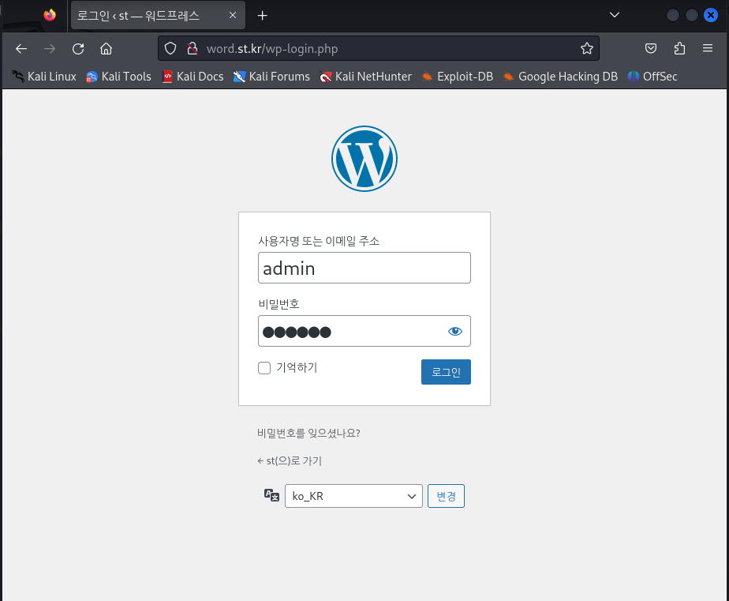The image size is (729, 601).
Task: Click the WordPress logo
Action: [x=364, y=159]
